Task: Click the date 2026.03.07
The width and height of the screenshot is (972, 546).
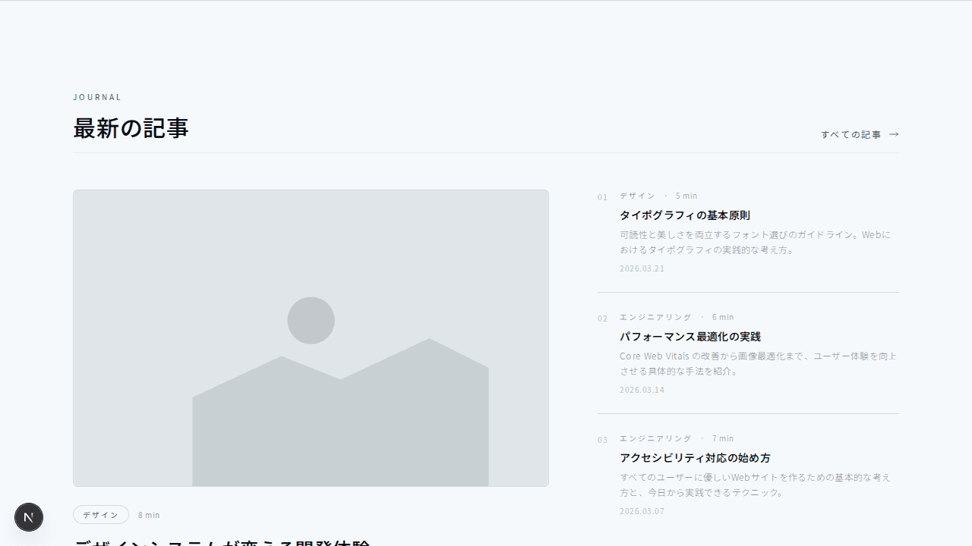Action: pos(642,511)
